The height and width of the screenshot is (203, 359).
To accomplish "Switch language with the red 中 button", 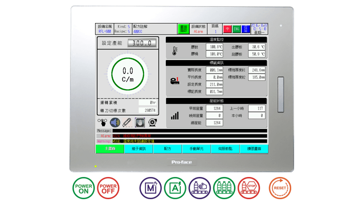I will [227, 29].
